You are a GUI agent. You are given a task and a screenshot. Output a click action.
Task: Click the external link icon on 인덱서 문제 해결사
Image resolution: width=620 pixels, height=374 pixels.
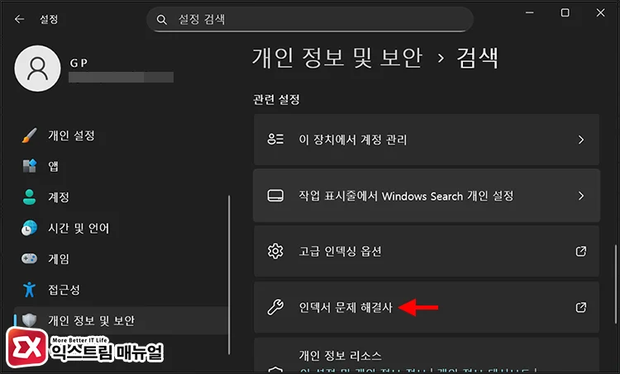coord(581,307)
